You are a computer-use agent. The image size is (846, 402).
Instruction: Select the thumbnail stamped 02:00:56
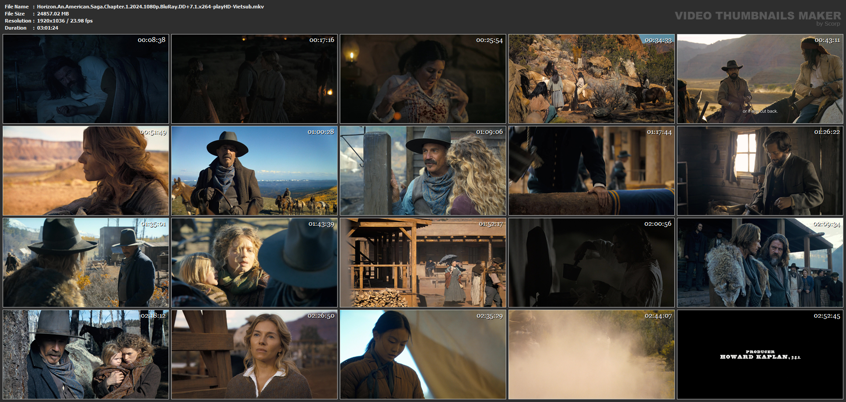click(x=591, y=263)
